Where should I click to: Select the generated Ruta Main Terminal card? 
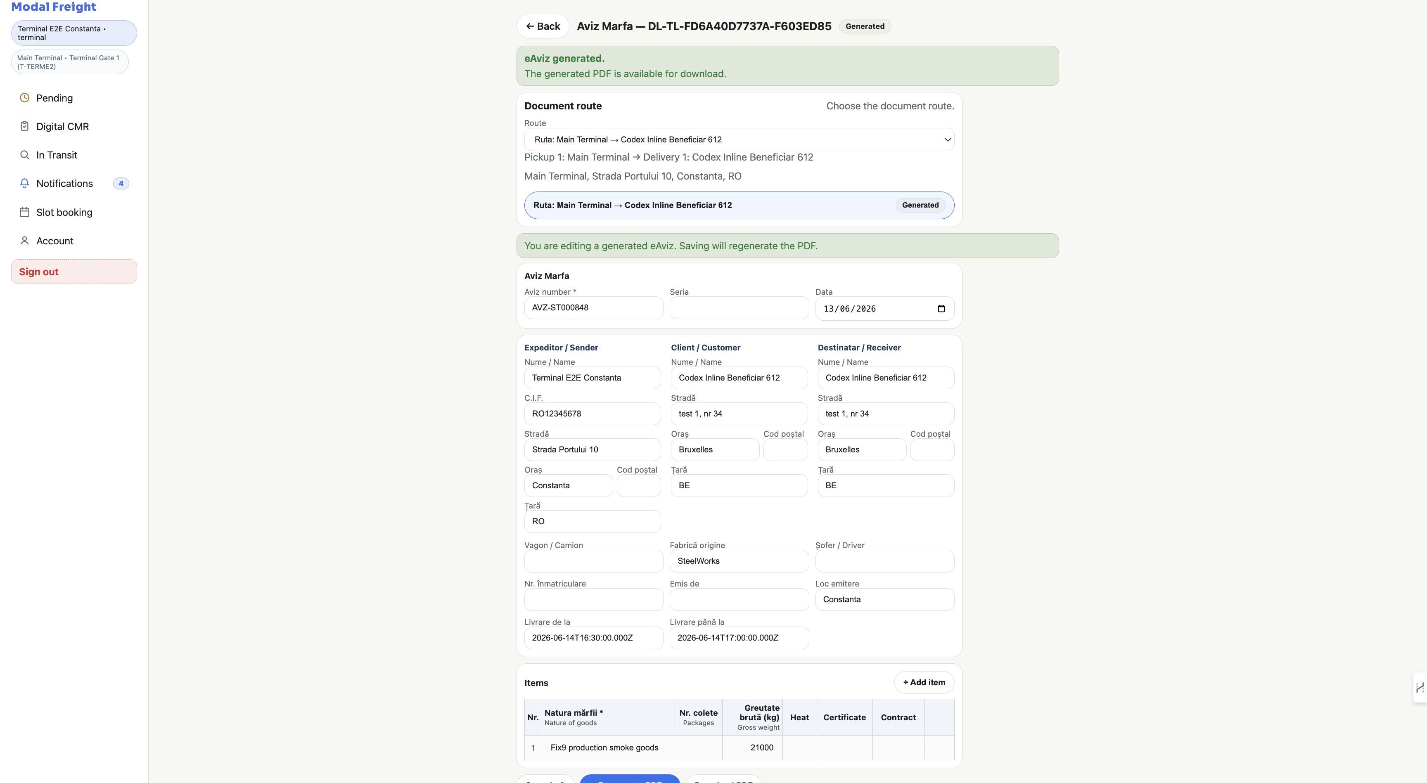pos(739,206)
